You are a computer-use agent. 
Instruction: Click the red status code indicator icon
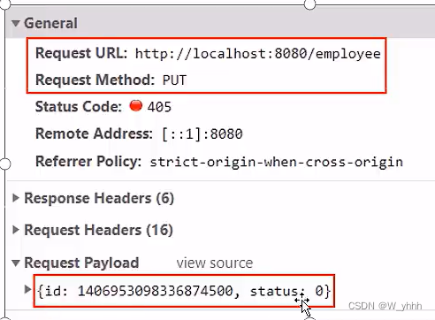(x=136, y=105)
